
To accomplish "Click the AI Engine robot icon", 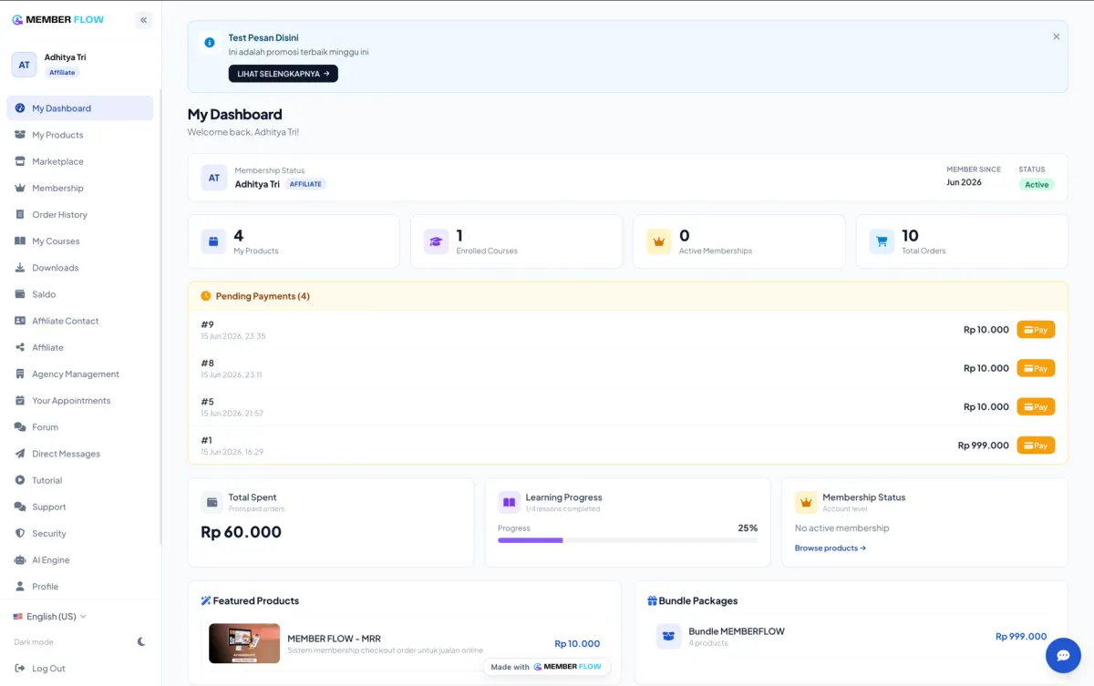I will click(20, 560).
